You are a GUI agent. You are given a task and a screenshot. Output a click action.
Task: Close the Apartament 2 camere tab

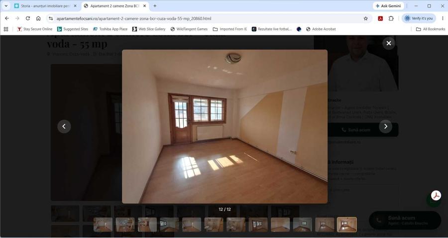coord(144,5)
